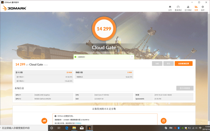Click the Office tray icon
The height and width of the screenshot is (131, 210).
point(175,128)
